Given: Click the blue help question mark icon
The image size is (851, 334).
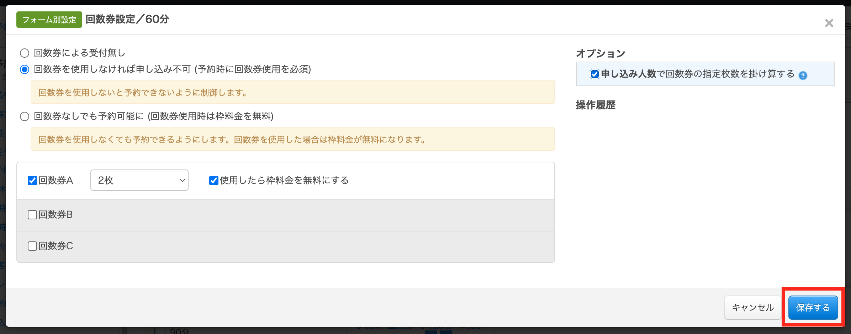Looking at the screenshot, I should click(x=803, y=75).
